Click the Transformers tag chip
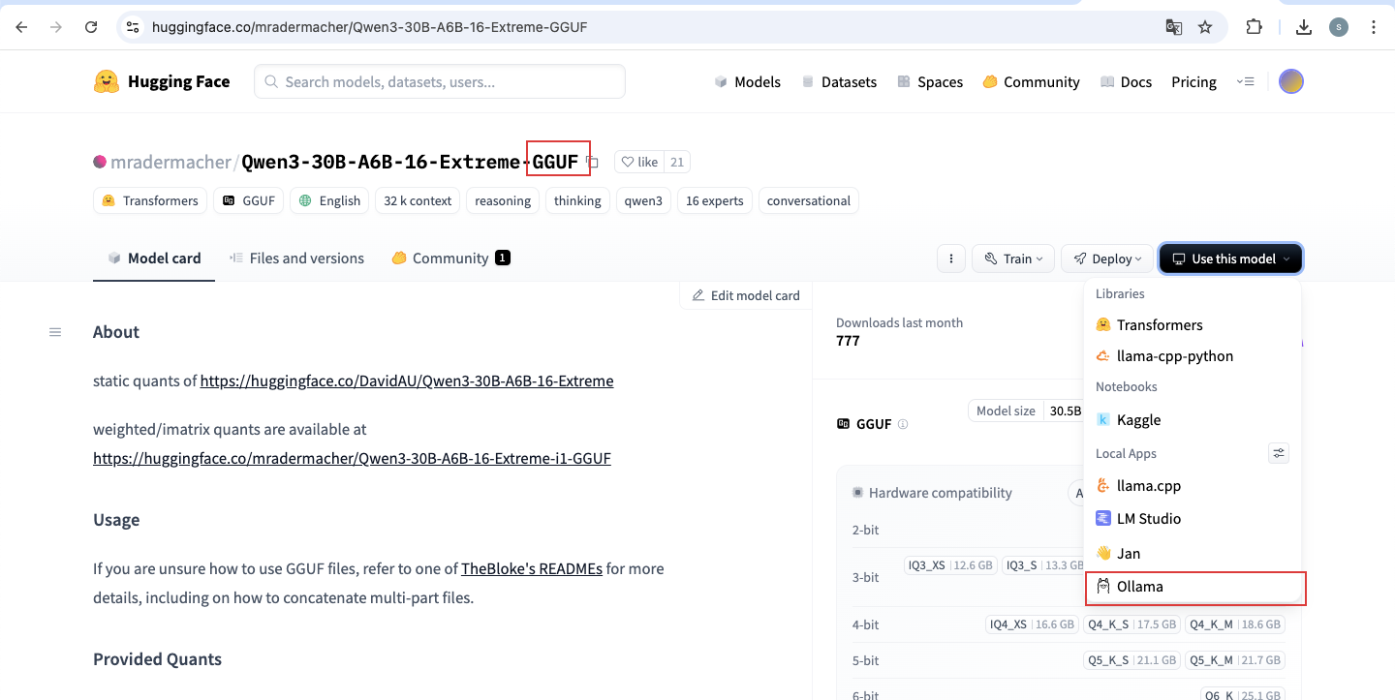The width and height of the screenshot is (1395, 700). (150, 200)
